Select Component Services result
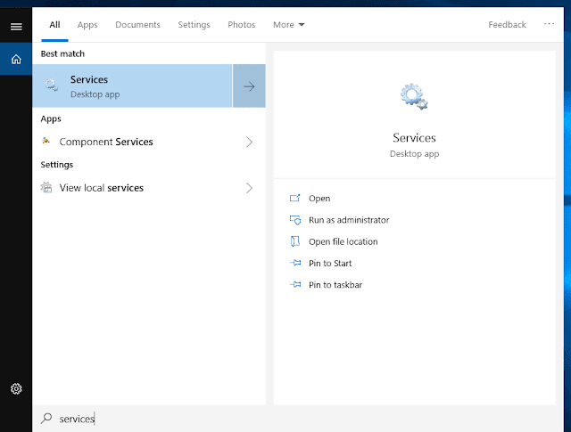 (x=149, y=142)
